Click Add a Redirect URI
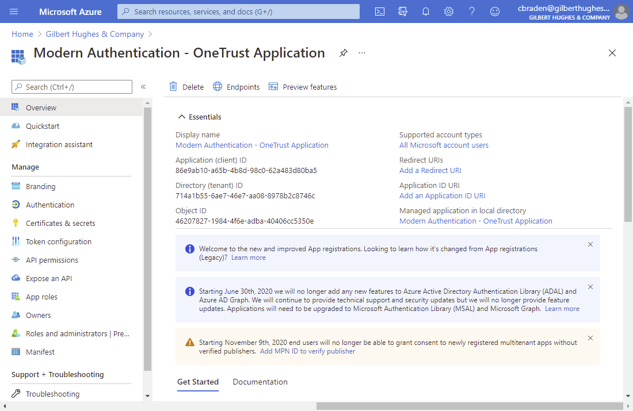The width and height of the screenshot is (633, 411). pos(430,170)
